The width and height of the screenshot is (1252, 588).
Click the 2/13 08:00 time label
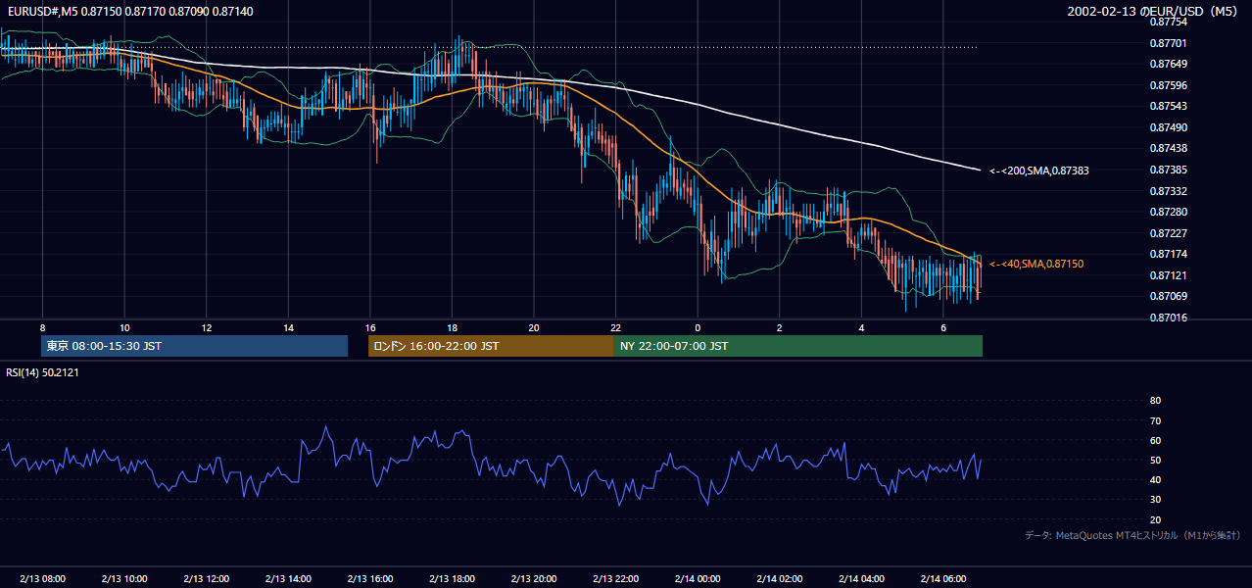(42, 578)
